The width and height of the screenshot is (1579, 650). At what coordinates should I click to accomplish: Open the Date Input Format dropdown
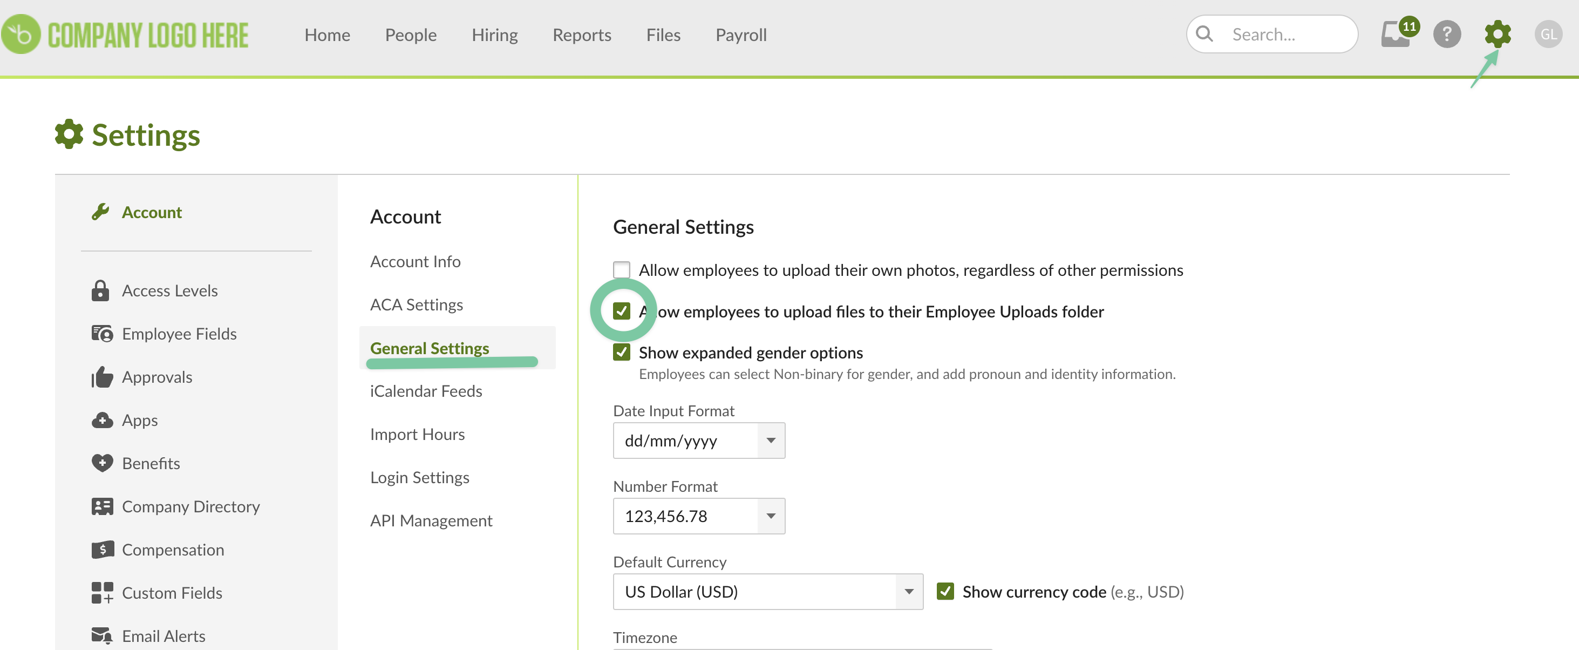click(770, 441)
